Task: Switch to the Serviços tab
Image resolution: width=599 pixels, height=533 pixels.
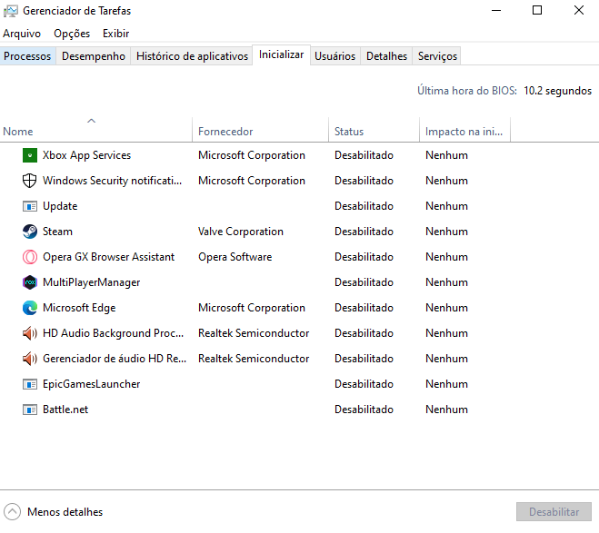Action: [x=437, y=56]
